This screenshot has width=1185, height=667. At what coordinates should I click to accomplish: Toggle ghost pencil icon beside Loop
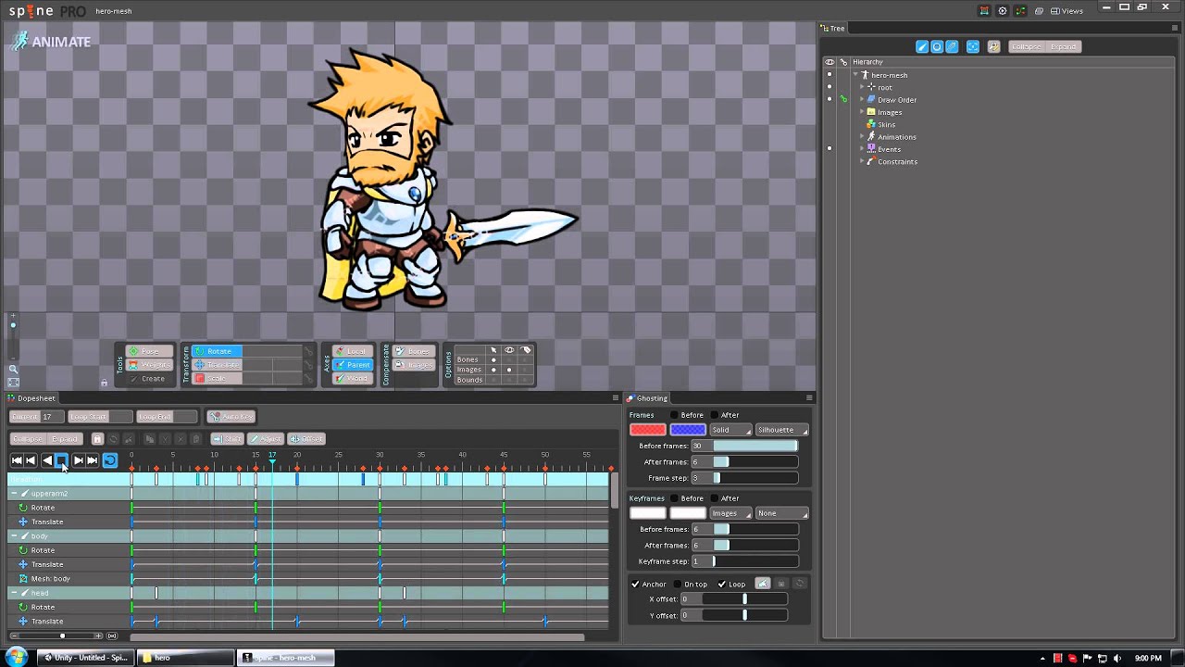click(763, 584)
